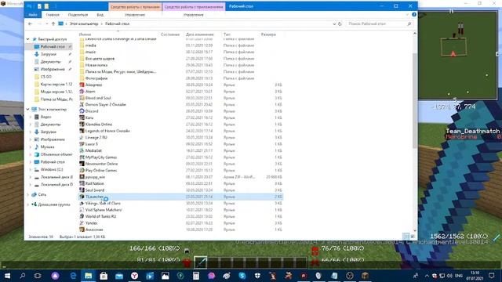This screenshot has width=502, height=282.
Task: Select the MediaGet shortcut icon
Action: click(82, 150)
